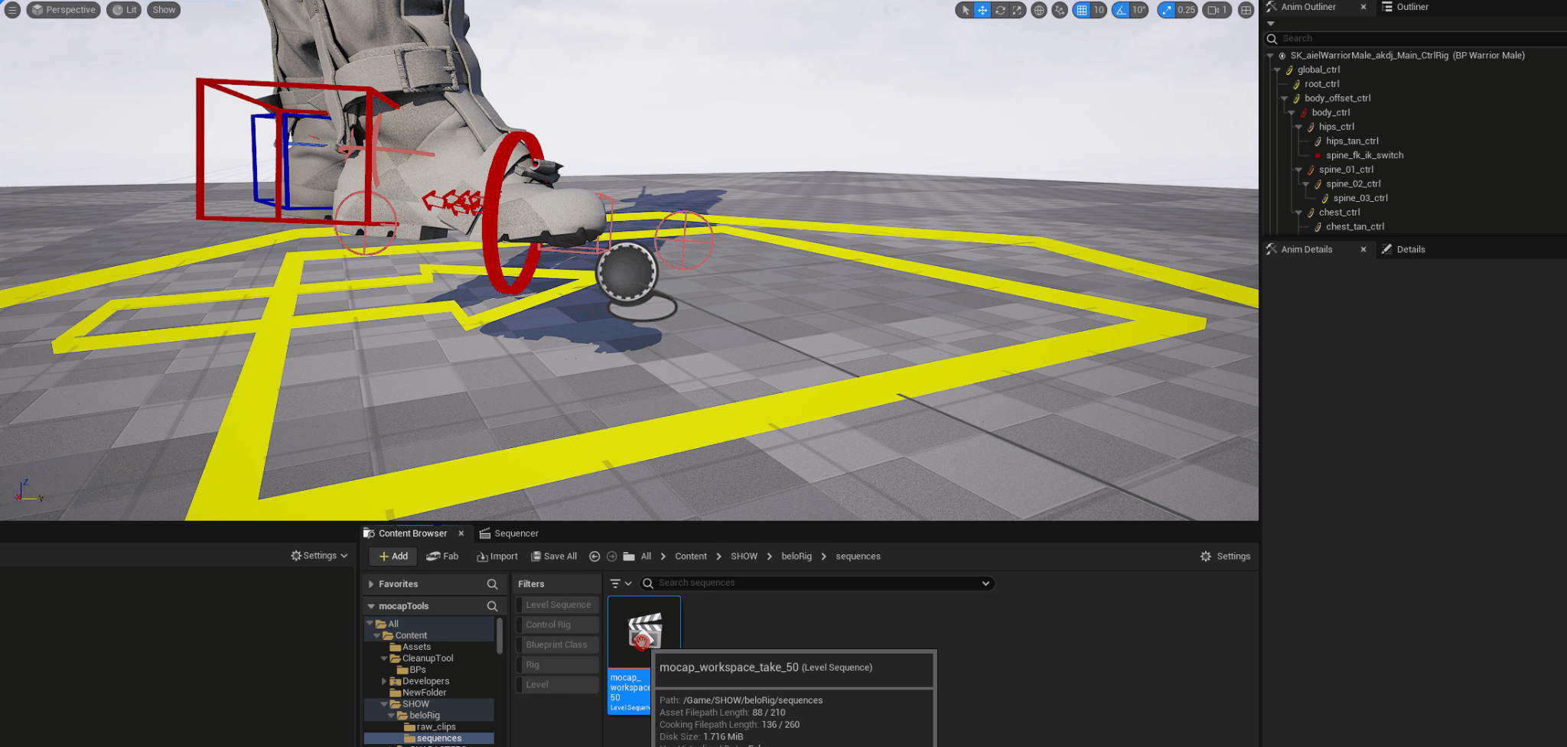Screen dimensions: 1567x747
Task: Toggle grid snapping icon
Action: point(1082,10)
